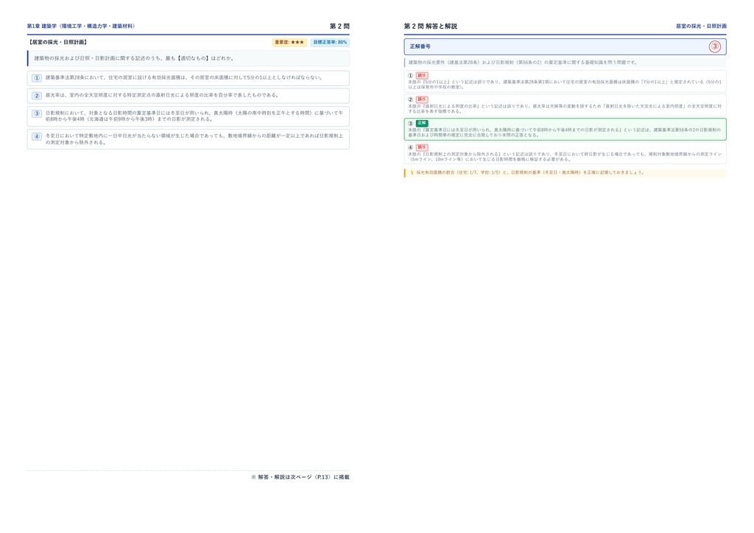Screen dimensions: 754x533
Task: Click the 第 2 問 heading on the question page
Action: point(339,26)
